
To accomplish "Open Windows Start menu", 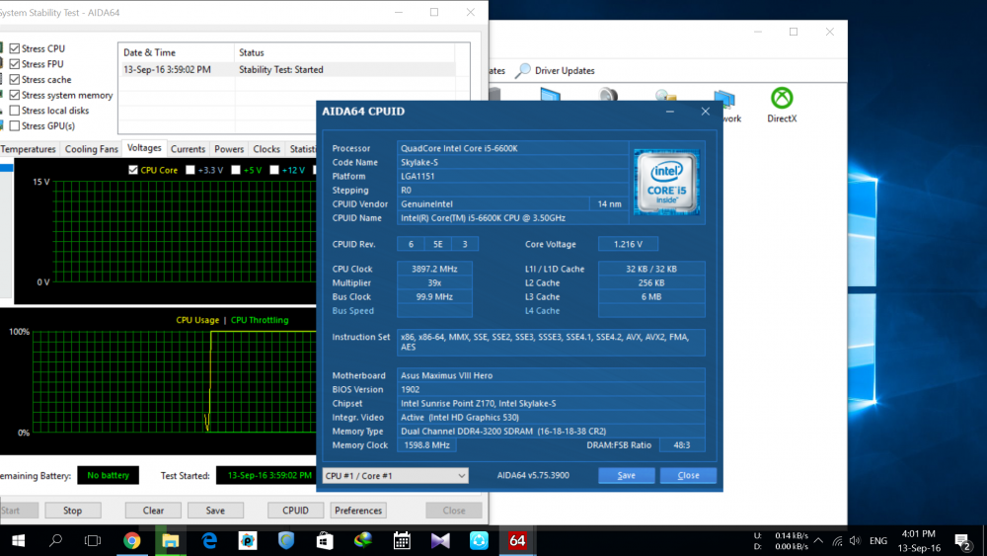I will tap(18, 540).
